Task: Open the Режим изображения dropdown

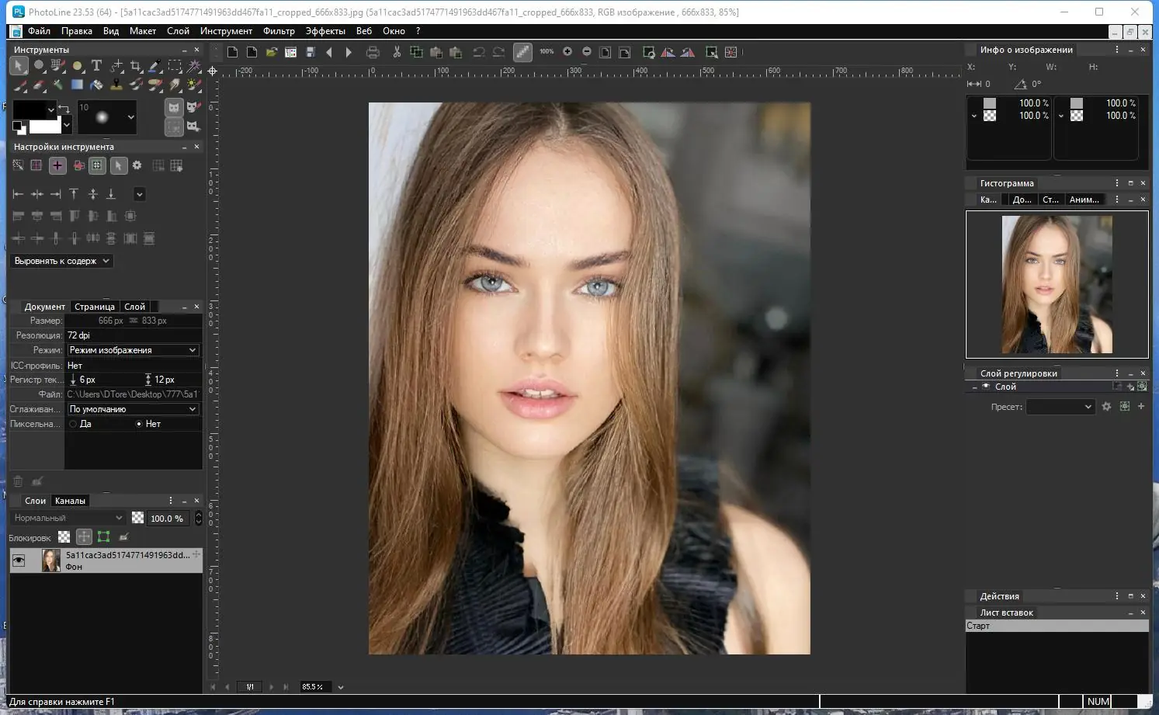Action: [x=133, y=350]
